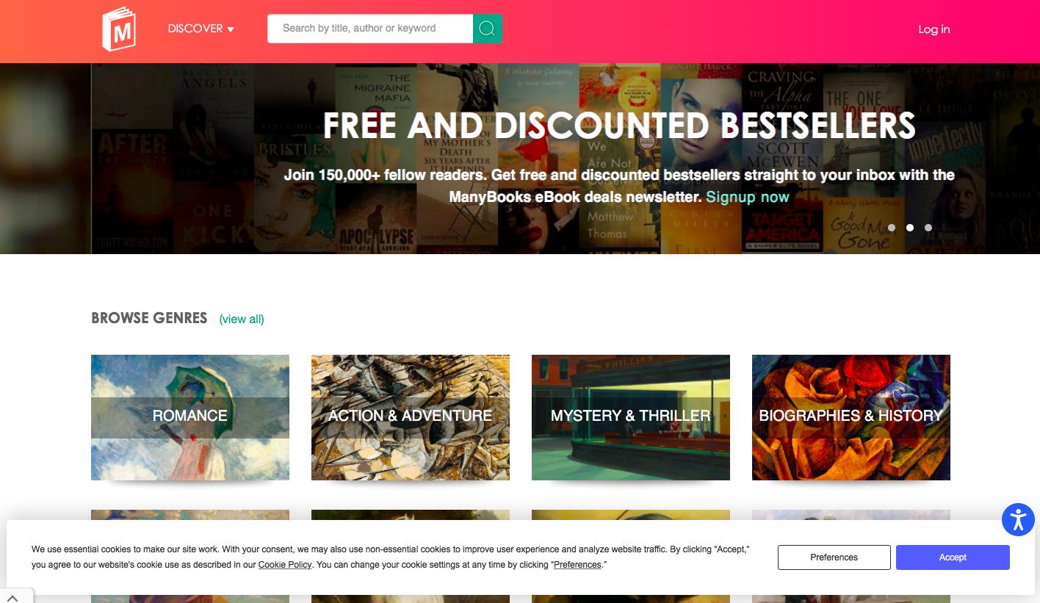This screenshot has width=1040, height=603.
Task: Open cookie Preferences button
Action: [834, 557]
